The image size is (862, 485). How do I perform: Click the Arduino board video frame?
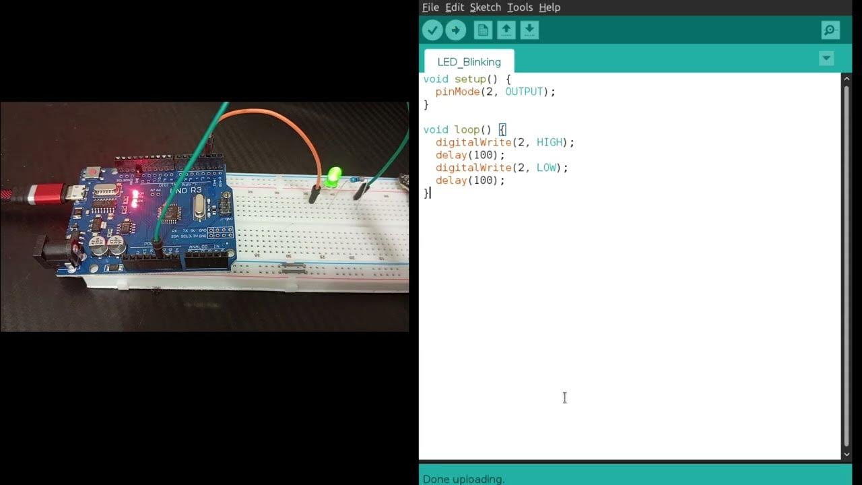click(x=205, y=217)
